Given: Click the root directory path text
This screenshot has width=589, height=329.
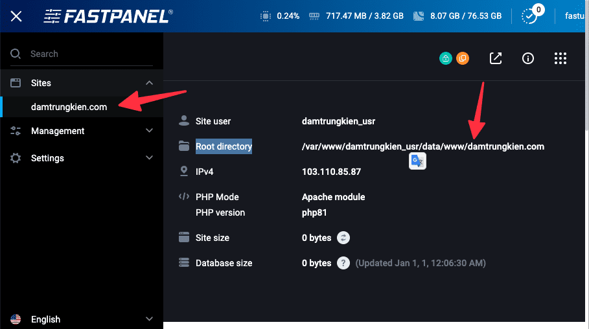Looking at the screenshot, I should [422, 146].
